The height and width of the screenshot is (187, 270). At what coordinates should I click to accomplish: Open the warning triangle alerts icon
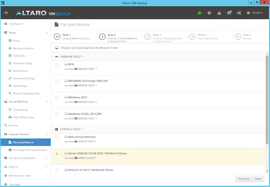[x=219, y=13]
